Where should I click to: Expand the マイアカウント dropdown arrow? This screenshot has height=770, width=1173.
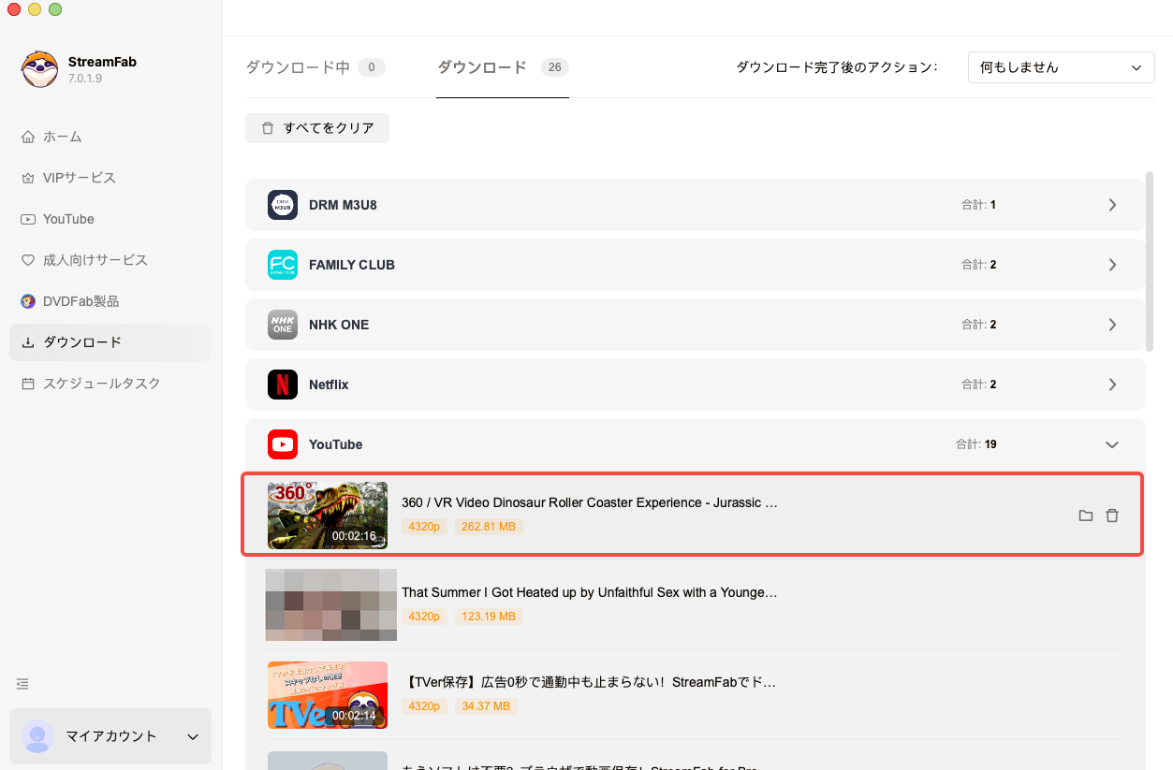click(x=193, y=737)
